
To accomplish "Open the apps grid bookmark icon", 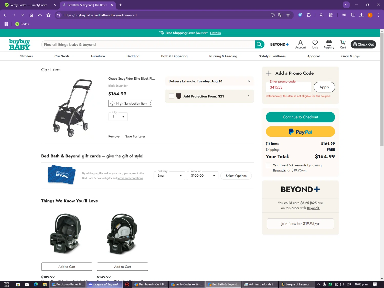I will pyautogui.click(x=6, y=24).
